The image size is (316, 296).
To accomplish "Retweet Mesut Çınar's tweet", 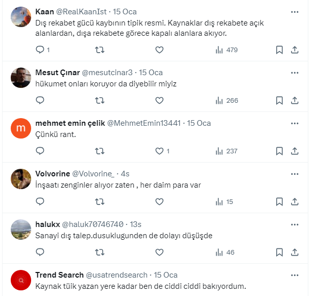I will click(x=100, y=100).
